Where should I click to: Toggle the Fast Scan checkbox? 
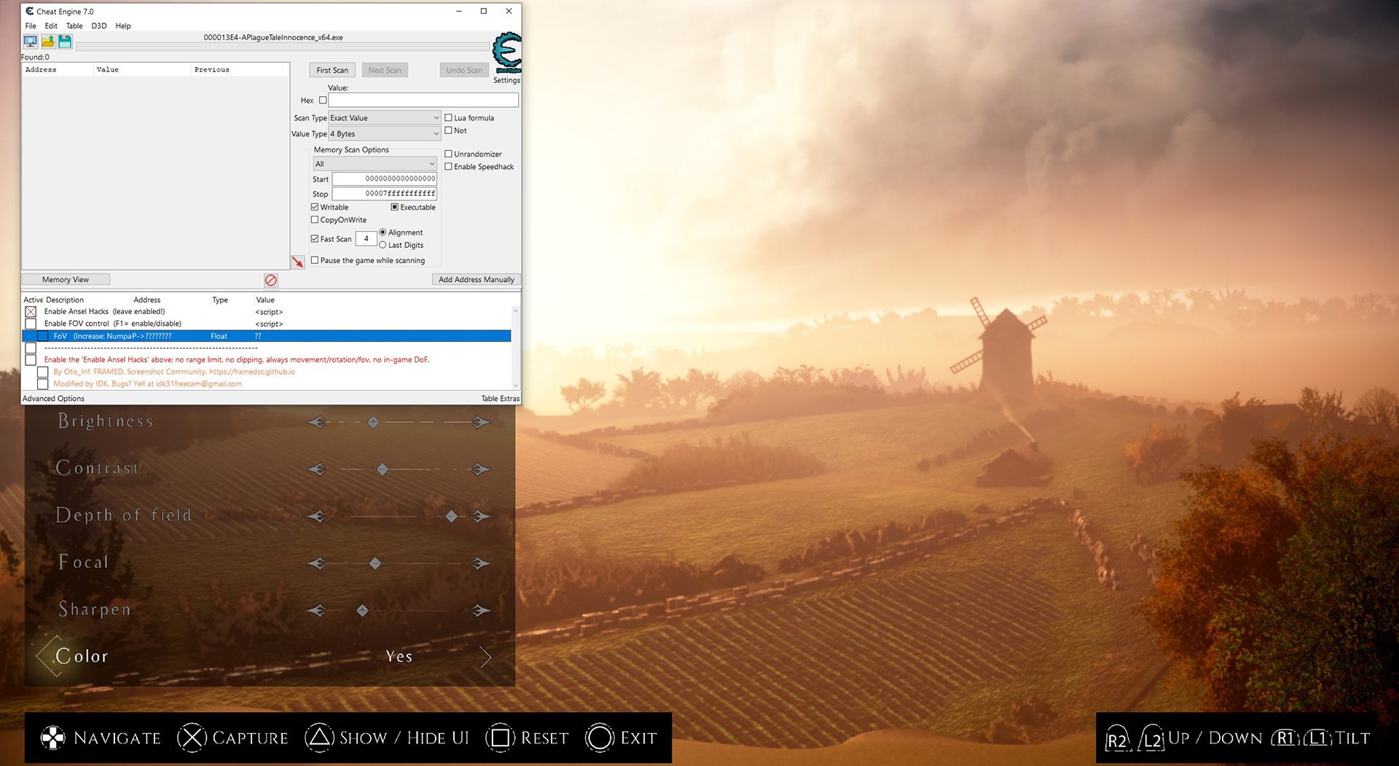[x=315, y=238]
